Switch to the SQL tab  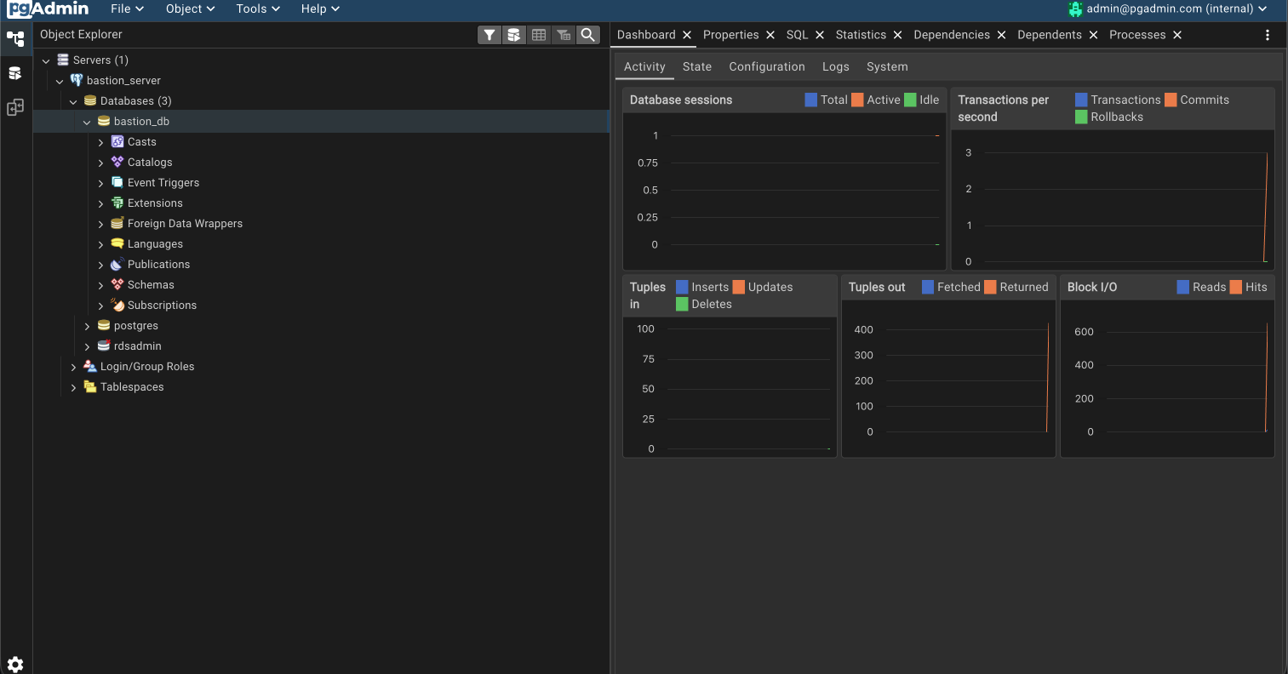[797, 35]
